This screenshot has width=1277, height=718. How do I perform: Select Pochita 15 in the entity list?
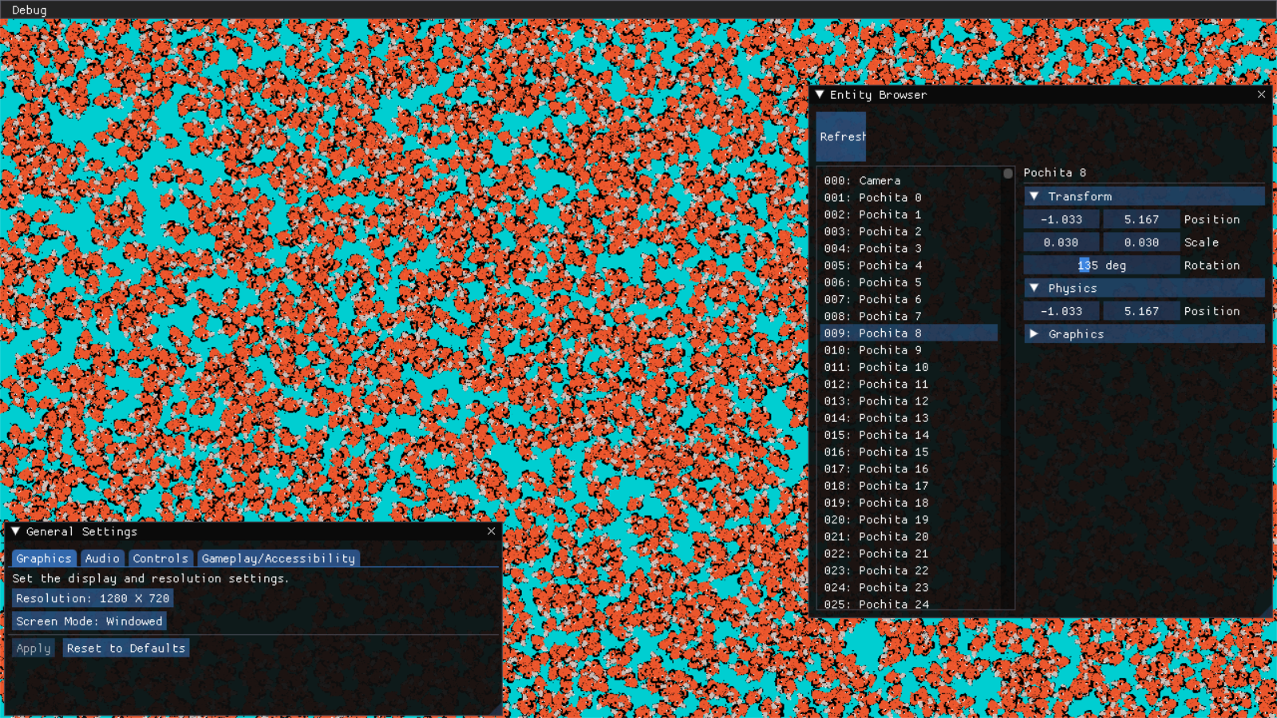coord(893,452)
